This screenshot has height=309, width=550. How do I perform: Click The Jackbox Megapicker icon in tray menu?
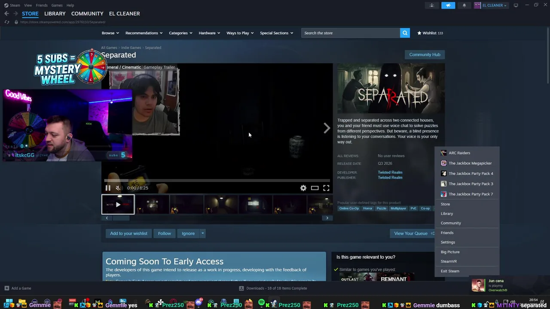coord(443,163)
